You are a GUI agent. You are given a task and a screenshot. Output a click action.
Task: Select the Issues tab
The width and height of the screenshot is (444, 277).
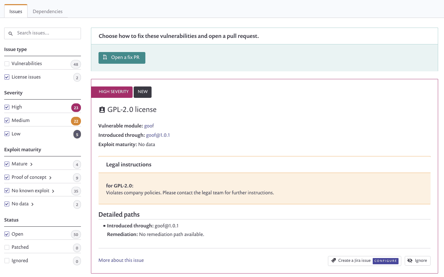(x=16, y=11)
